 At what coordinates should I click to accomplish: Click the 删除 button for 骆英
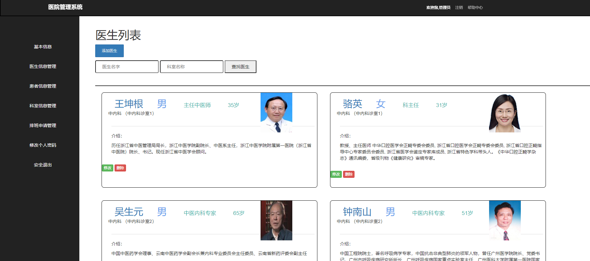349,174
